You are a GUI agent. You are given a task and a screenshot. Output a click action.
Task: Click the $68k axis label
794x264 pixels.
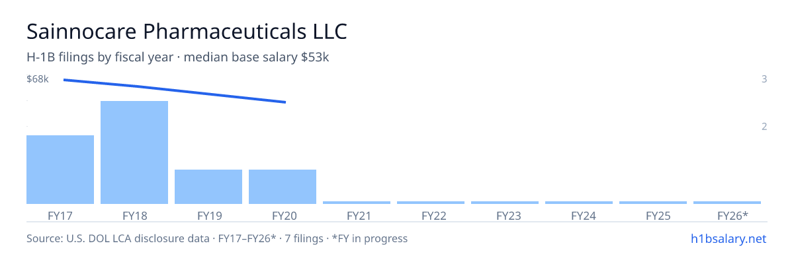click(38, 79)
